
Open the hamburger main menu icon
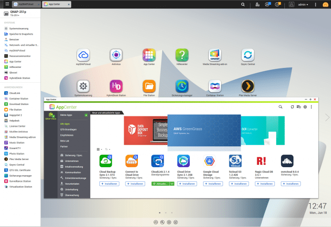(6, 4)
